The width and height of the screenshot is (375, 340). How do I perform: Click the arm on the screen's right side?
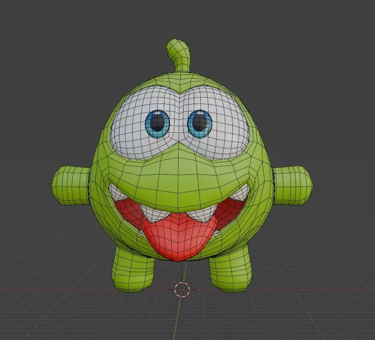click(292, 185)
